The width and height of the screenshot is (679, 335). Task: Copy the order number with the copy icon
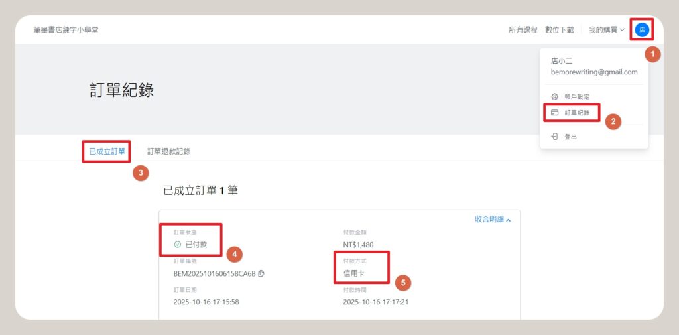tap(261, 273)
